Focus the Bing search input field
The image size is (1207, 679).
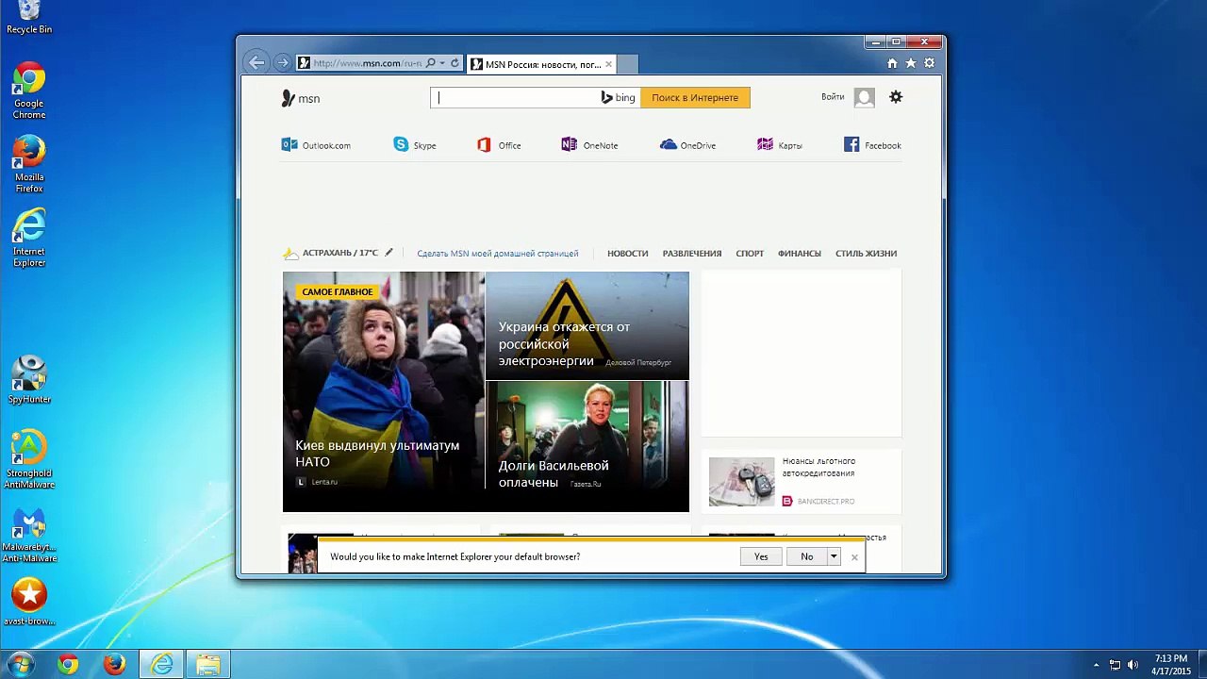(x=515, y=97)
